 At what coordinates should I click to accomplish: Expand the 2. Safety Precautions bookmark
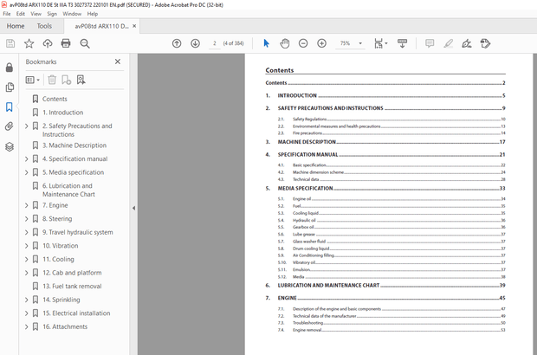27,126
